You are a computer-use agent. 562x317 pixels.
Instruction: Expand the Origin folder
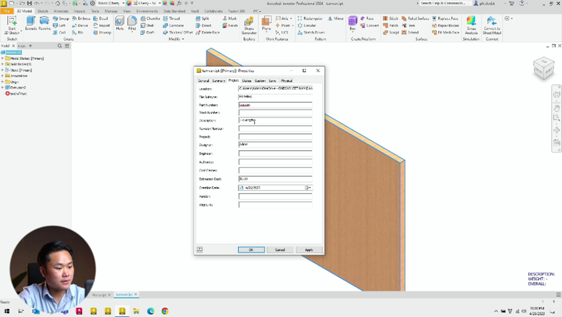pos(2,82)
